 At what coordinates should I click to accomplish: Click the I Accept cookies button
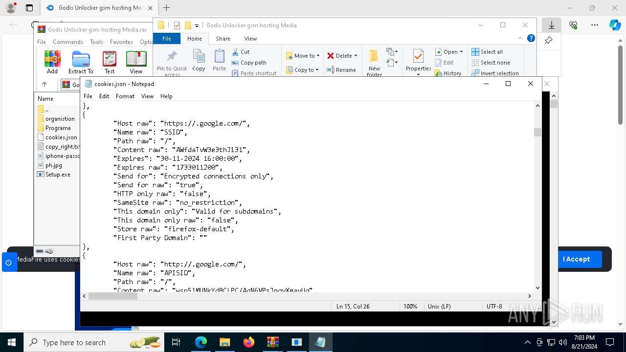pyautogui.click(x=576, y=259)
